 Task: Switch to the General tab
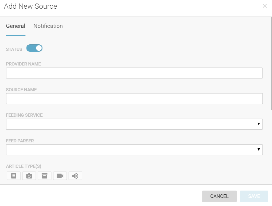pyautogui.click(x=16, y=26)
